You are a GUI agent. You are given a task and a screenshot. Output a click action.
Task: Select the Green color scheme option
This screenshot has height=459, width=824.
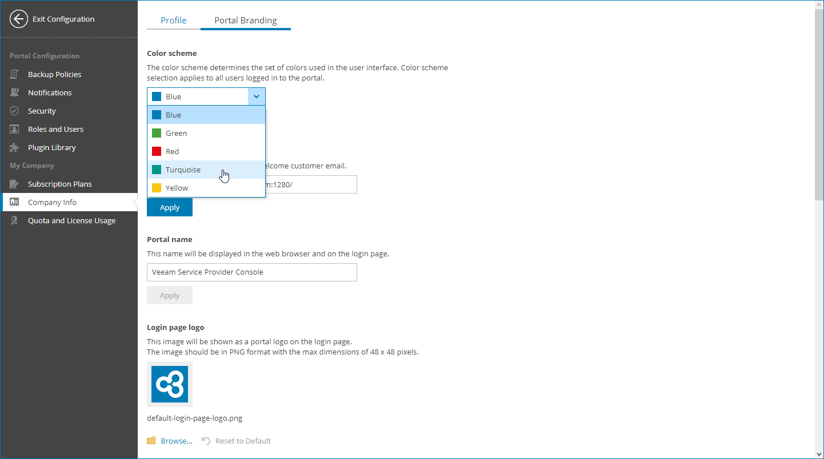click(177, 132)
